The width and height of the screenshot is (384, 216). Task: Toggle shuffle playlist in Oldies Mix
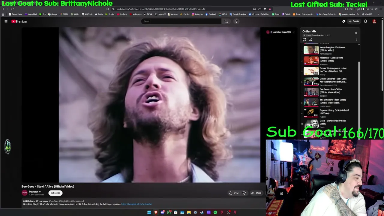click(310, 40)
